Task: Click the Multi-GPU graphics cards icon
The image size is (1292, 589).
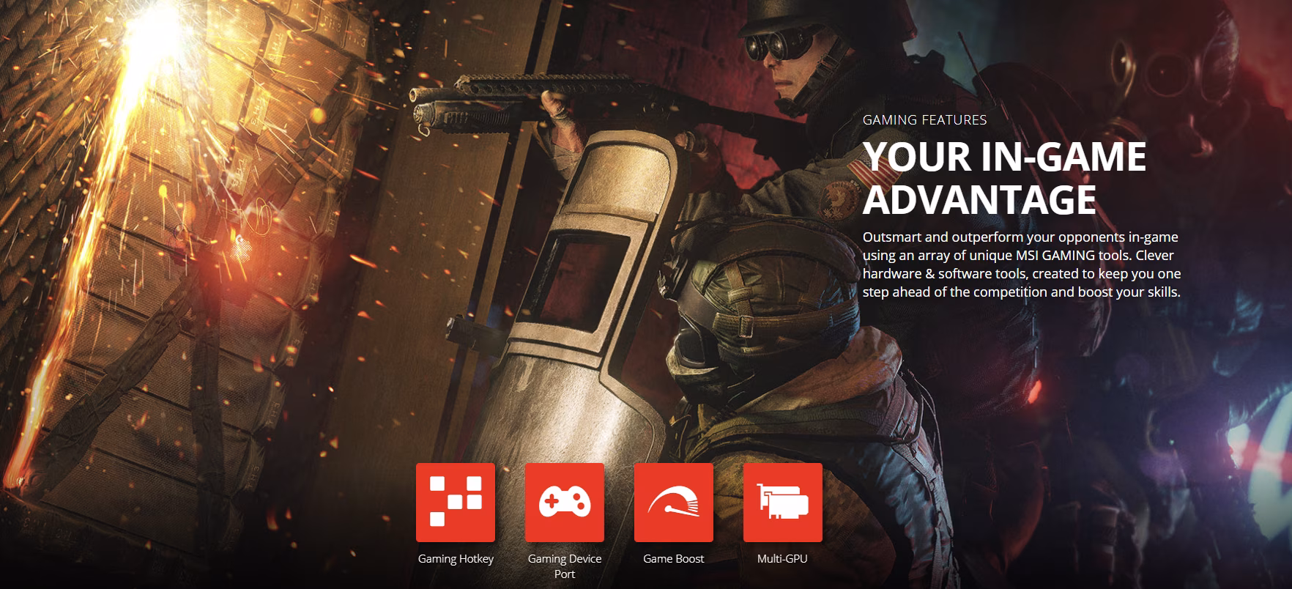Action: [783, 503]
